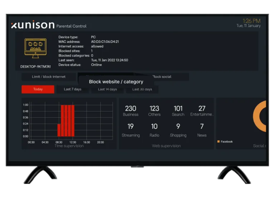This screenshot has width=275, height=200.
Task: Click the Time supervision label
Action: pos(69,146)
